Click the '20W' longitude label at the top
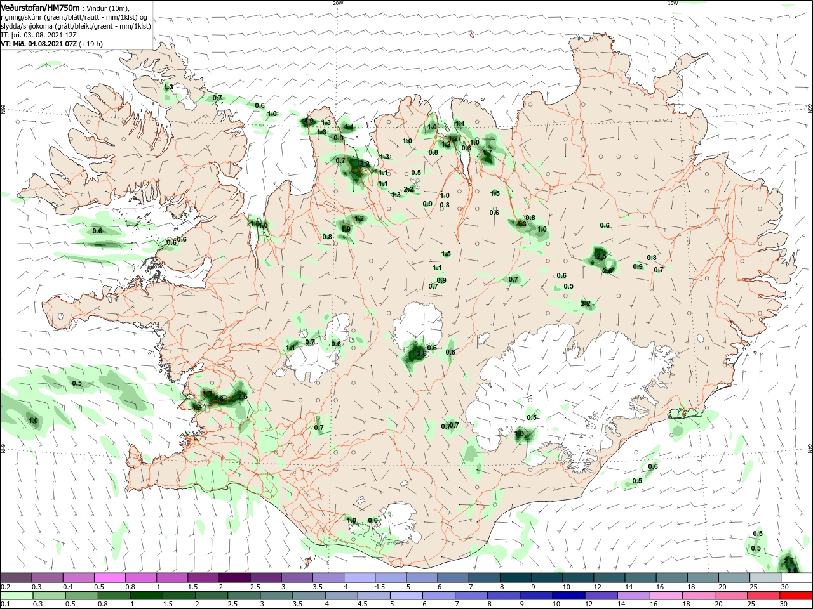Viewport: 813px width, 609px height. point(338,3)
